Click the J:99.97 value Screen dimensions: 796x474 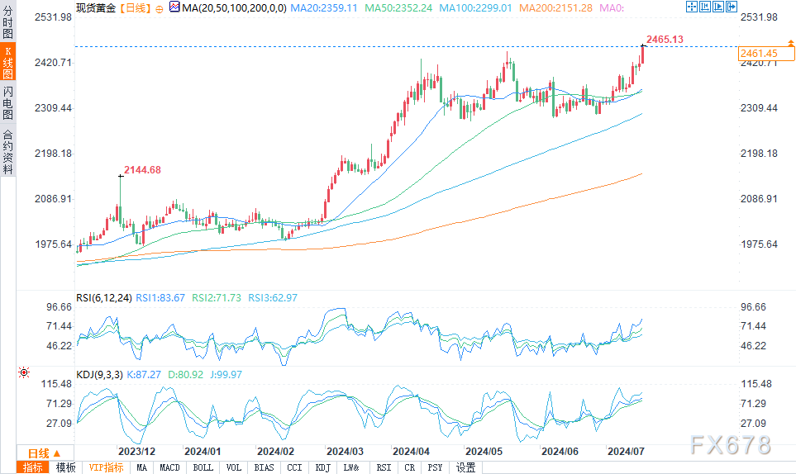point(226,375)
